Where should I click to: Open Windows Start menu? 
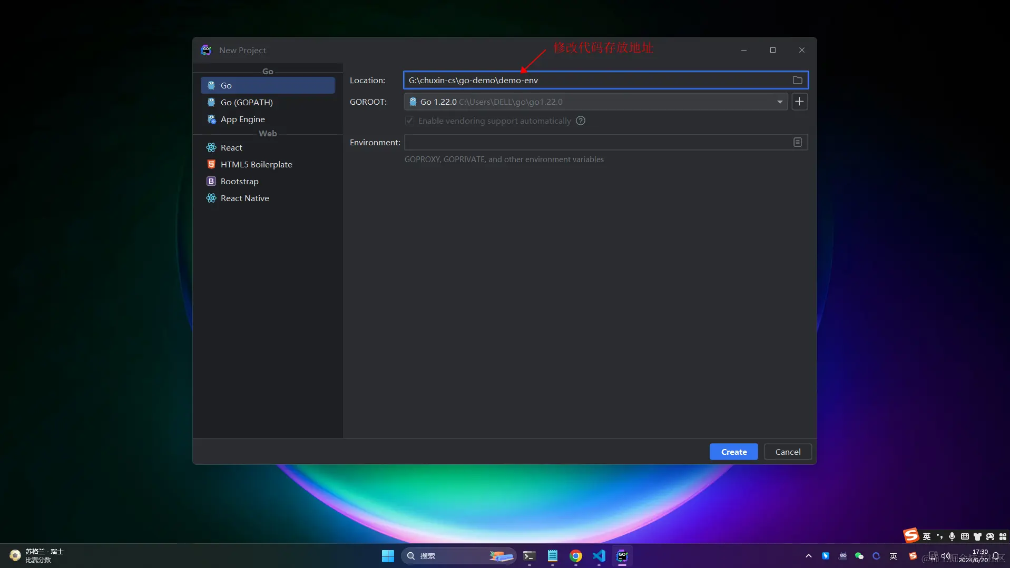(388, 556)
